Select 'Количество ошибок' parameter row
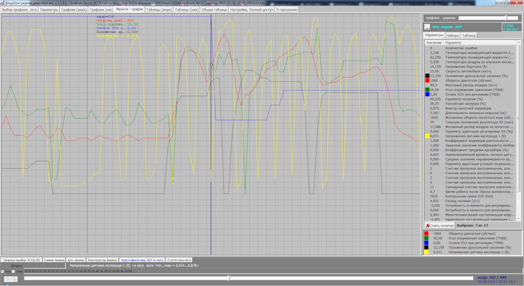Viewport: 524px width, 286px height. (471, 48)
